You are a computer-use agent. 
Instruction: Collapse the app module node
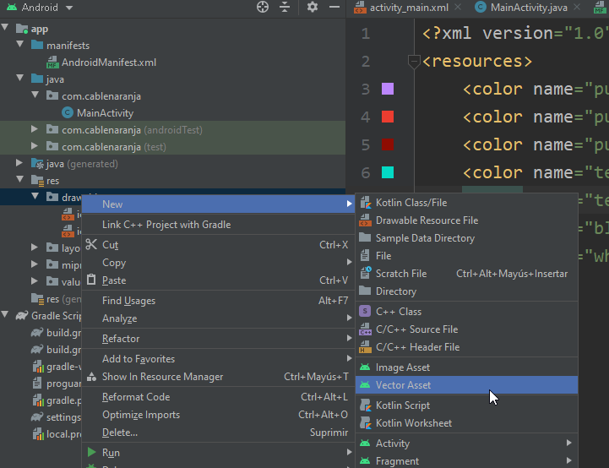[x=5, y=28]
